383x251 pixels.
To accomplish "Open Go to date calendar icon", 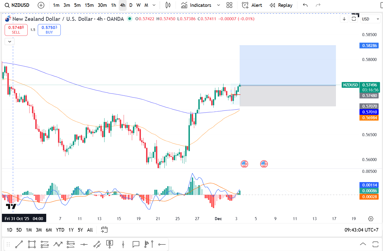I will tap(104, 230).
